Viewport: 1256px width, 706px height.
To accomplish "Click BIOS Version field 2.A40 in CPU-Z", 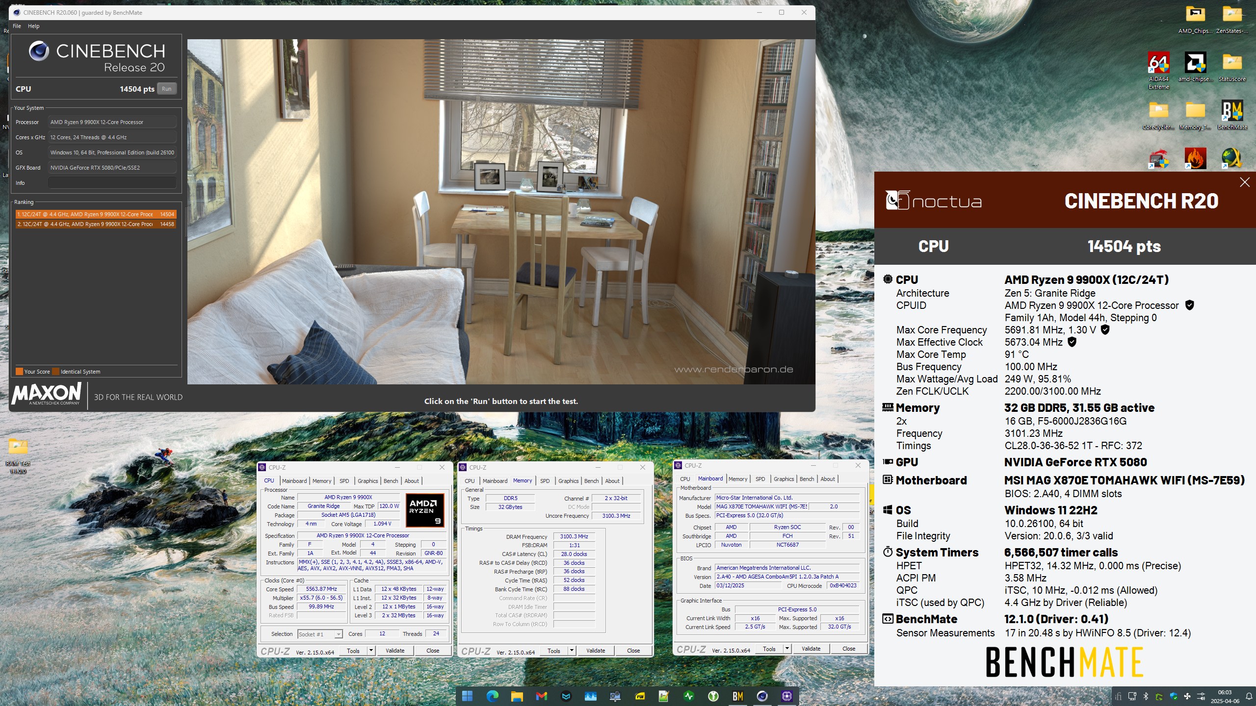I will tap(787, 577).
